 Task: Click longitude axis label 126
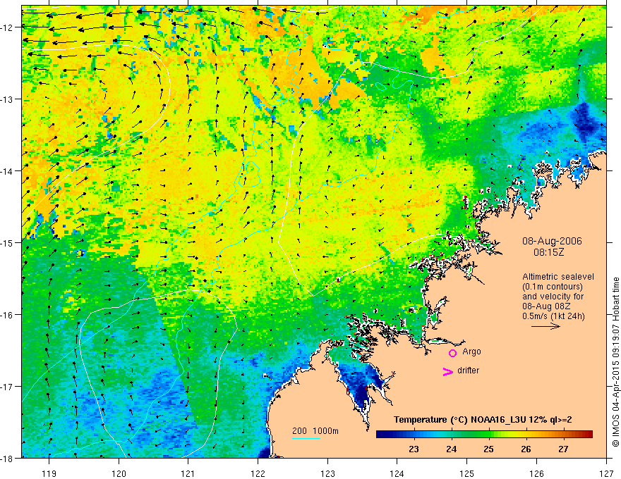point(536,473)
